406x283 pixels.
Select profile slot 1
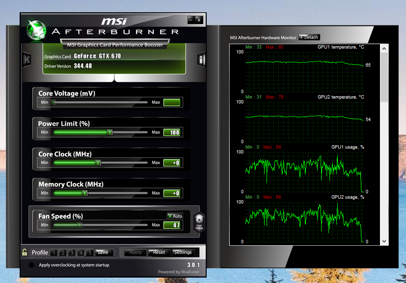click(54, 253)
